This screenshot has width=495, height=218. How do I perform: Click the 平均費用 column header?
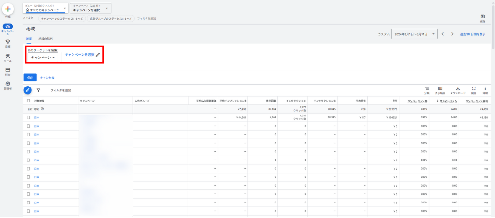coord(361,101)
